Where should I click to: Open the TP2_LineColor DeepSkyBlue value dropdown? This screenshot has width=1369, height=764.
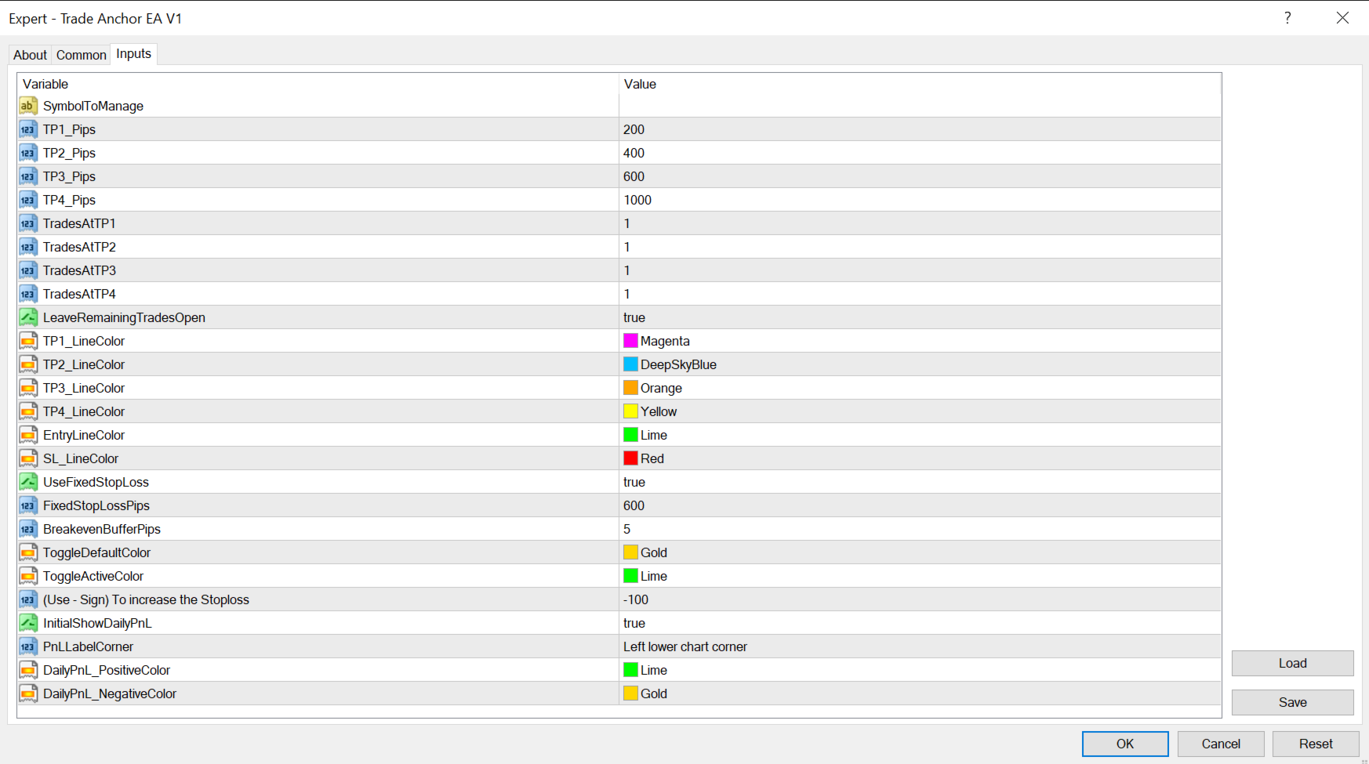coord(920,364)
